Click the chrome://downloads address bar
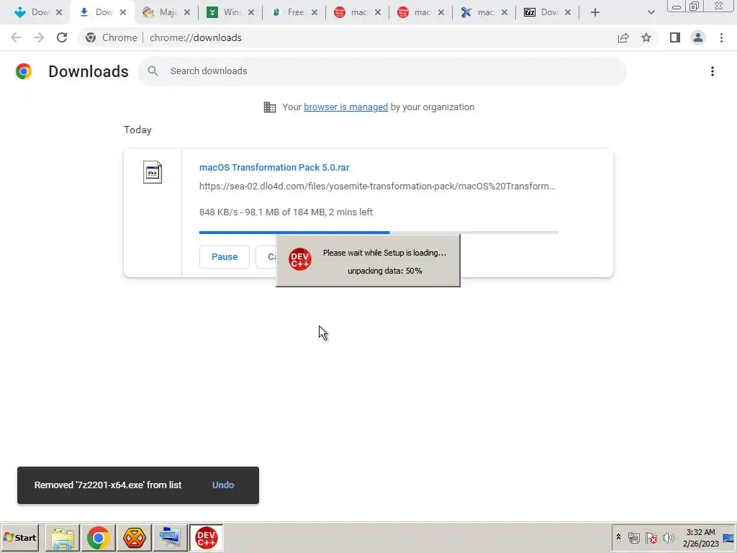The width and height of the screenshot is (737, 553). pyautogui.click(x=196, y=37)
